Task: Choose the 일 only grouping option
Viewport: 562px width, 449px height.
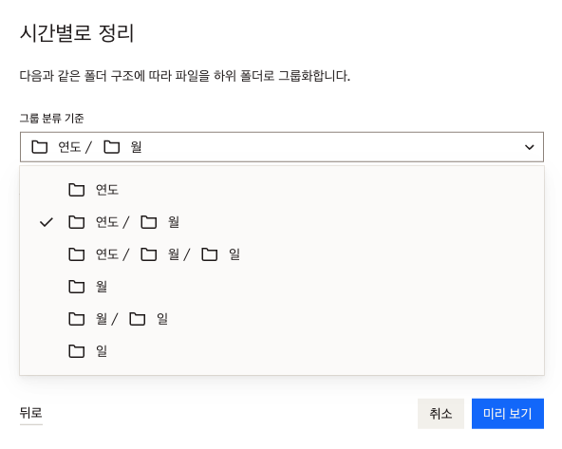Action: [282, 351]
